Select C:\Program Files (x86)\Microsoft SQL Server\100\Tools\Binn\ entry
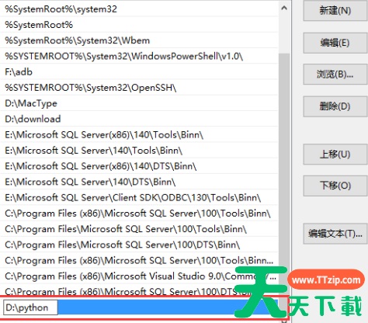368x323 pixels. point(139,214)
